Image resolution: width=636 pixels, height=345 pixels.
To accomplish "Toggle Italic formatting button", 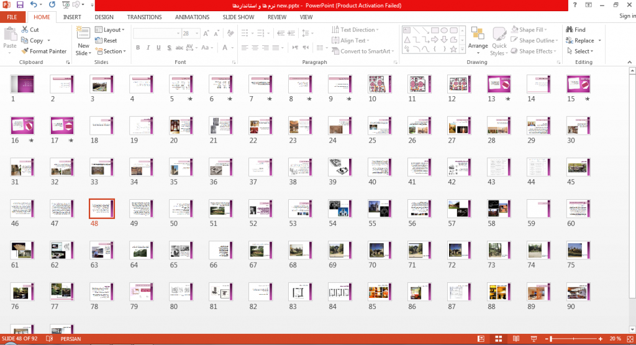I will click(x=148, y=47).
